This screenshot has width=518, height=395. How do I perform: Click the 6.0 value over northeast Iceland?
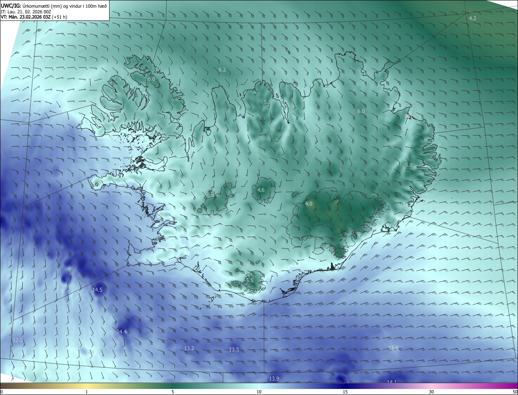(x=361, y=111)
